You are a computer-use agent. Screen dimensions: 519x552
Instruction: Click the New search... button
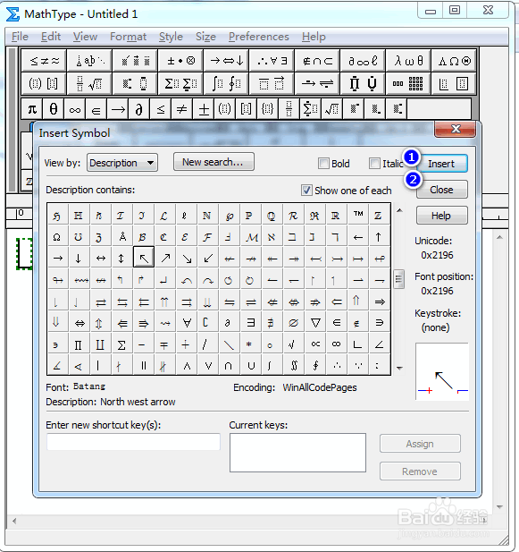pos(213,162)
